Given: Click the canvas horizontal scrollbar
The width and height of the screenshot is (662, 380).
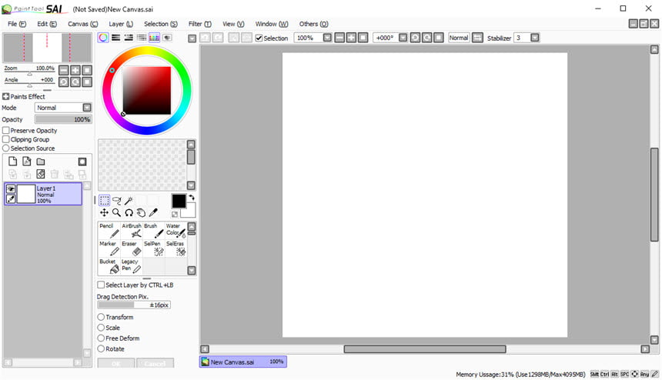Looking at the screenshot, I should tap(424, 348).
